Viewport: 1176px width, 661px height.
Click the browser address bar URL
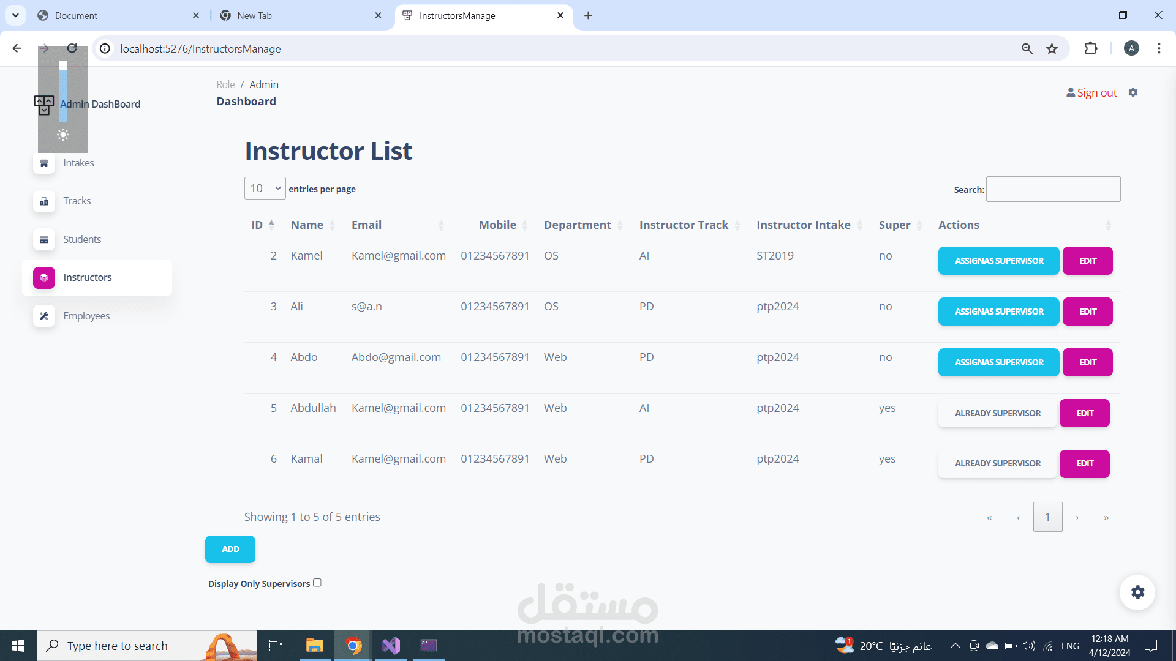(x=200, y=48)
